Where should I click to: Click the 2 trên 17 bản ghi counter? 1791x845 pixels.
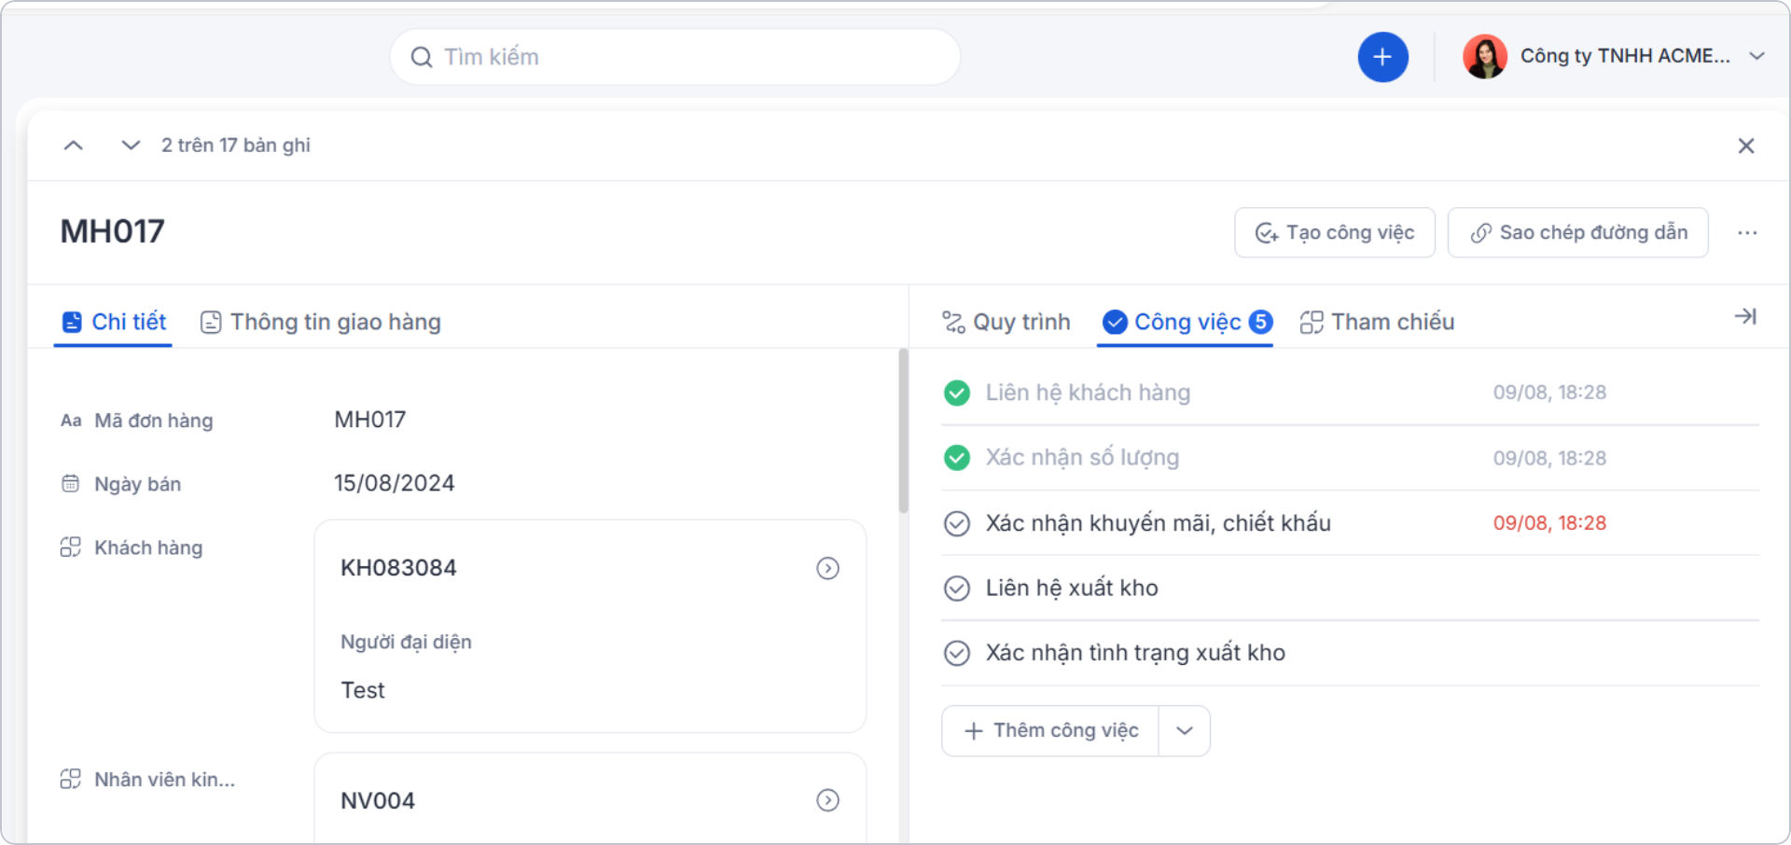pyautogui.click(x=236, y=145)
